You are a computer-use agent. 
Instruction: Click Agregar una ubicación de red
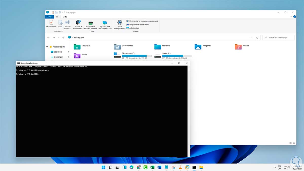(105, 25)
